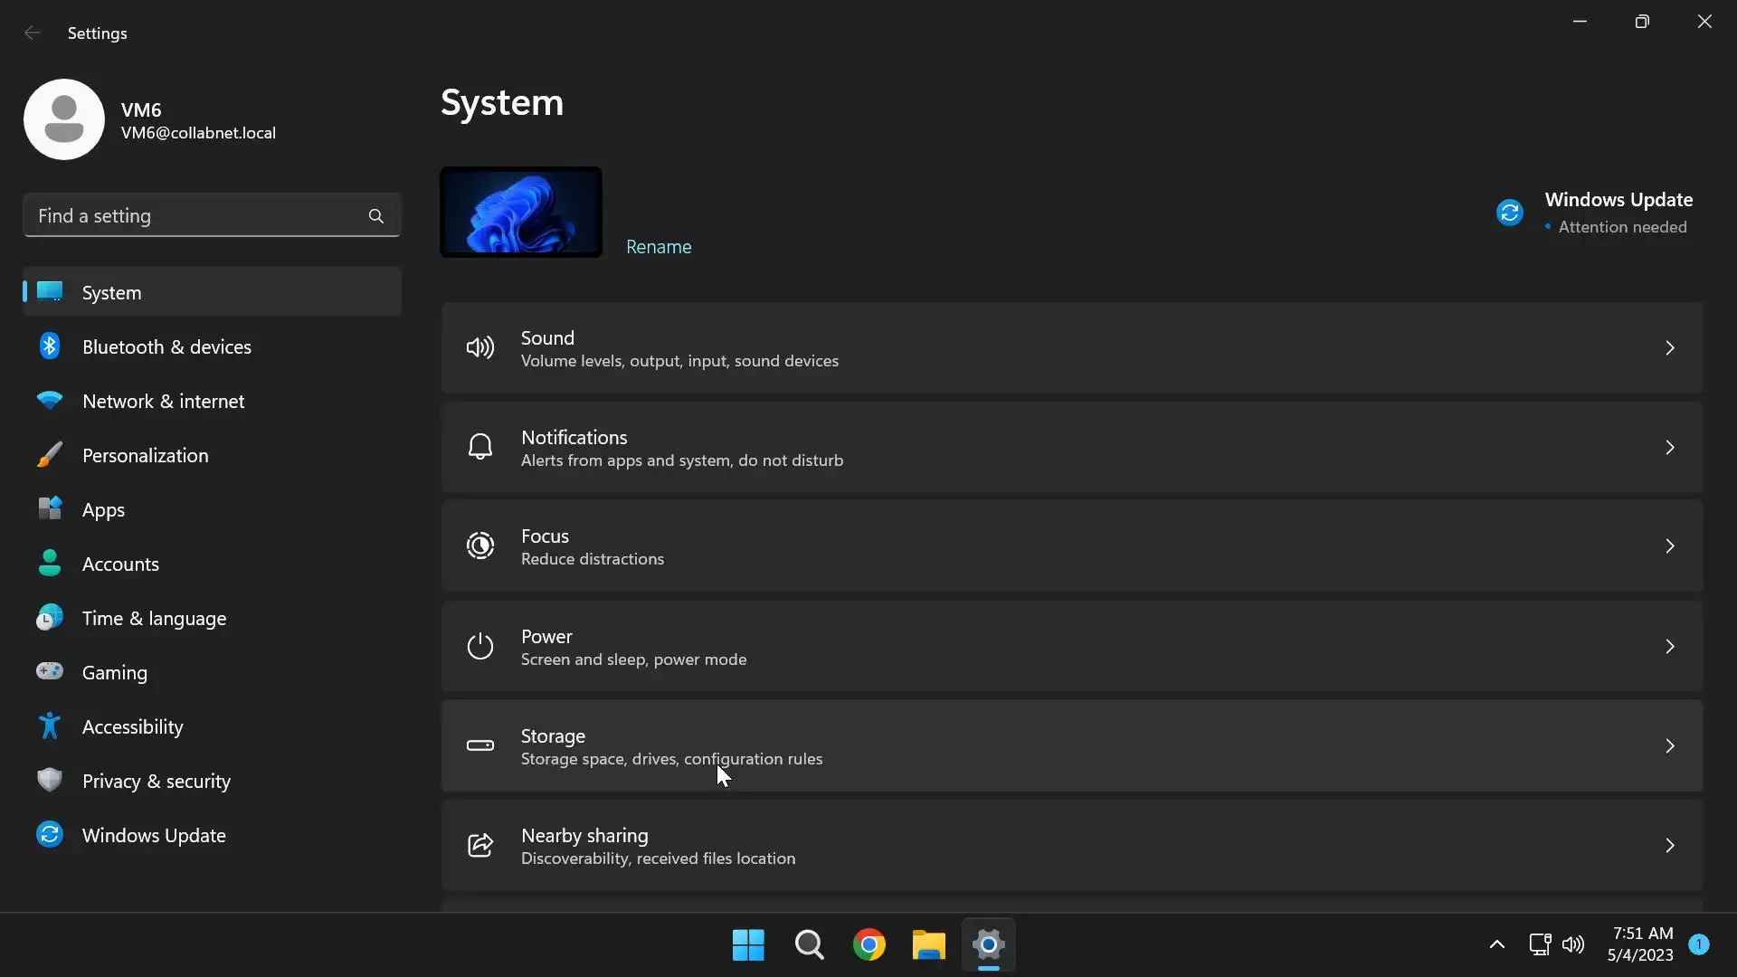
Task: Expand the Nearby sharing chevron
Action: [x=1669, y=845]
